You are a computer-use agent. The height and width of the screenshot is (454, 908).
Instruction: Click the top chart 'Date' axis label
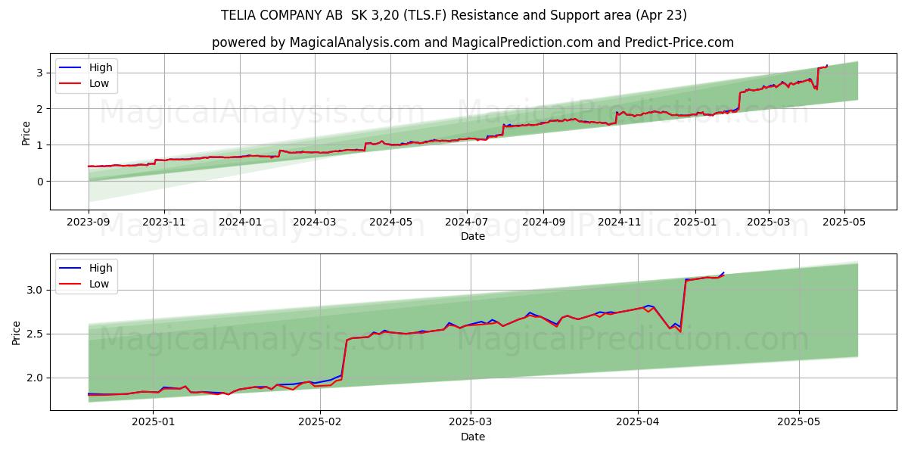coord(473,237)
